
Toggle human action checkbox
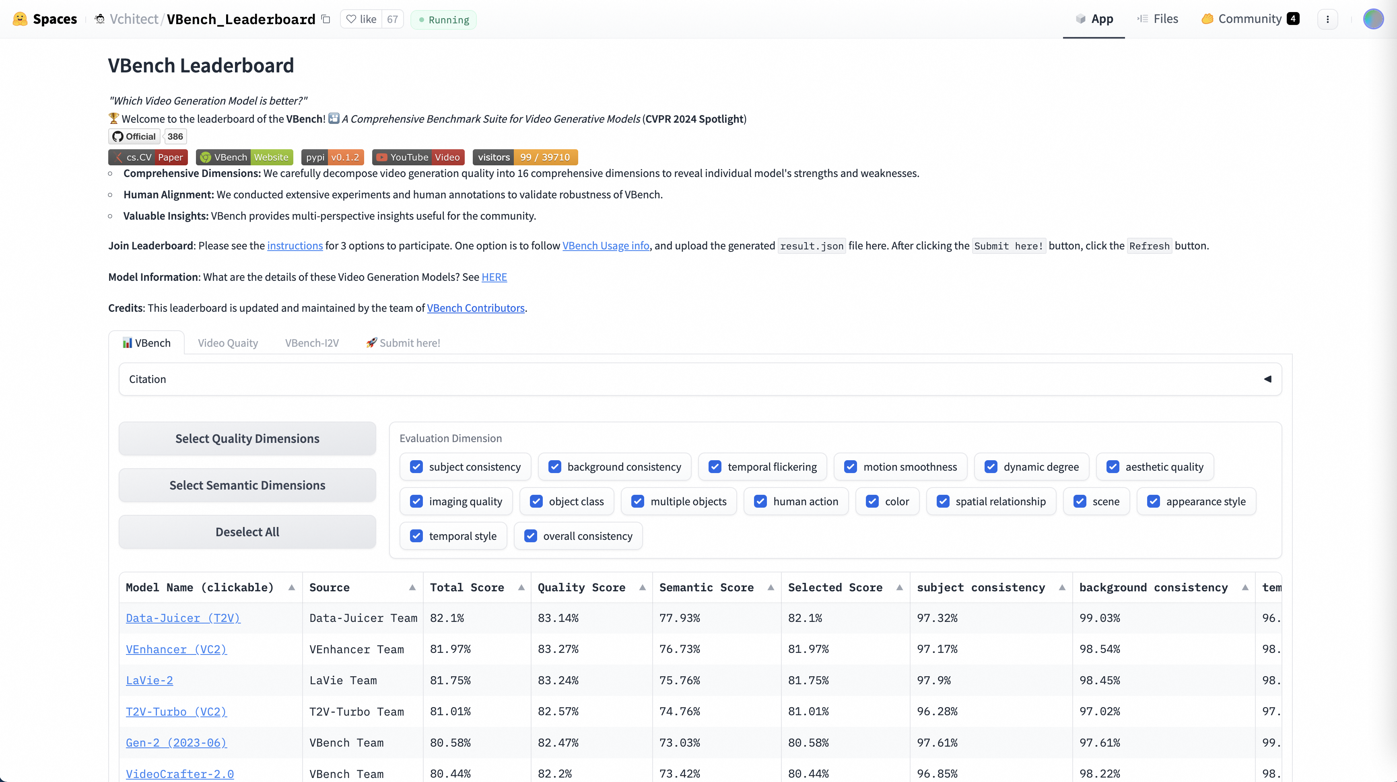pos(760,502)
